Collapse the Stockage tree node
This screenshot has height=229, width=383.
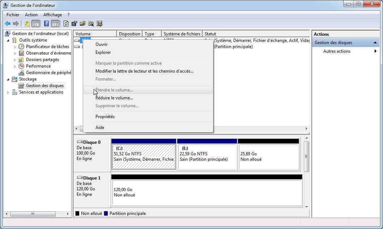8,79
